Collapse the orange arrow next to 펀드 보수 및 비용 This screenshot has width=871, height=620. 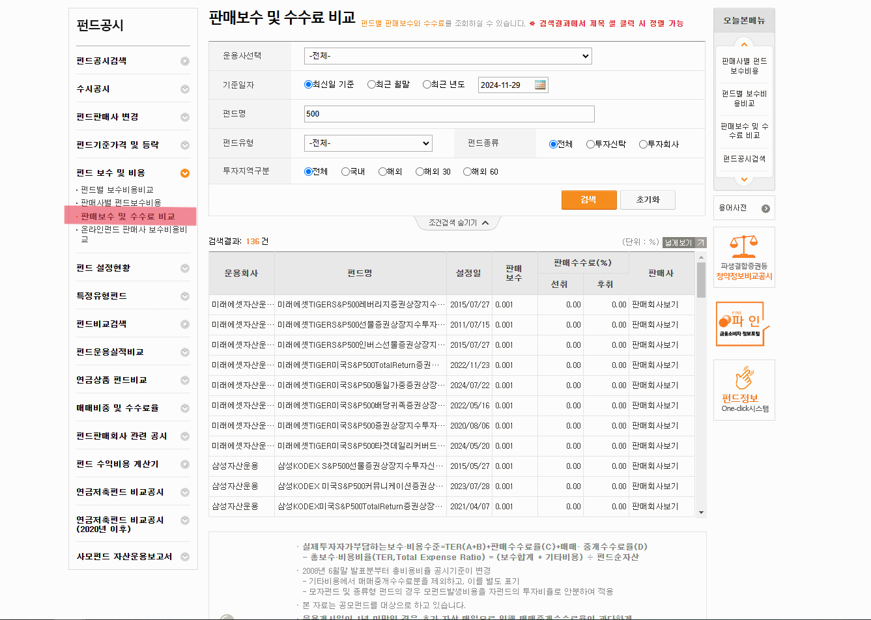pos(185,173)
